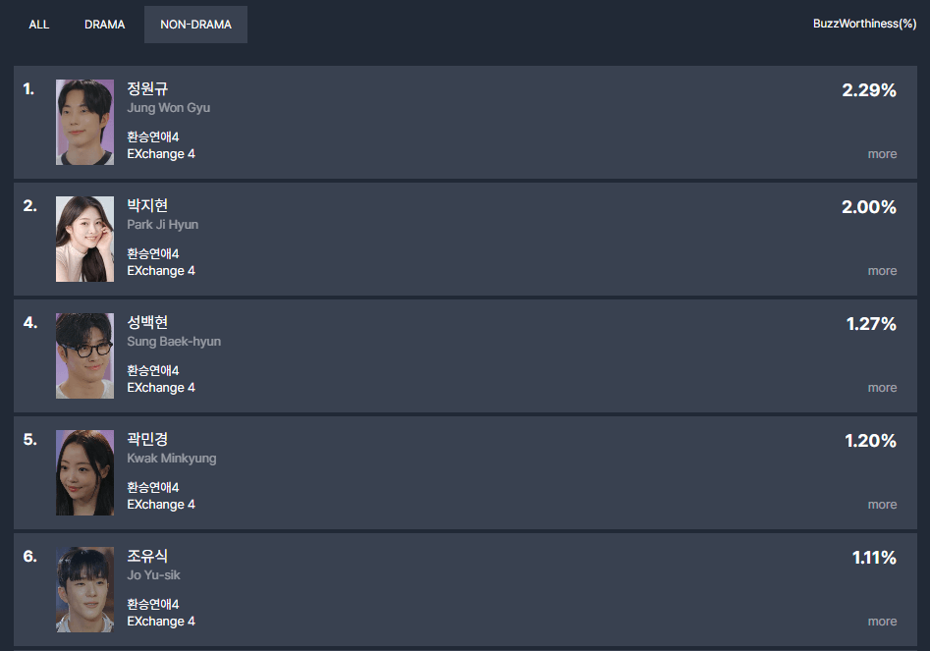Click the name Jung Won Gyu
The width and height of the screenshot is (930, 651).
click(168, 108)
